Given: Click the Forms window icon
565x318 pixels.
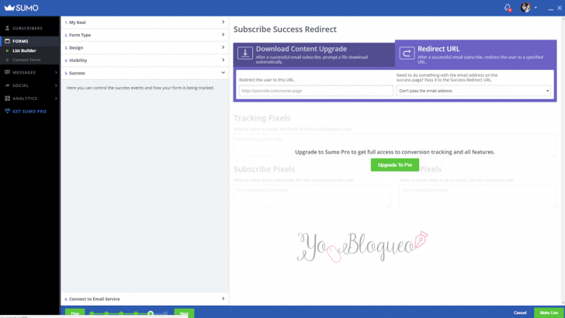Looking at the screenshot, I should [x=7, y=41].
